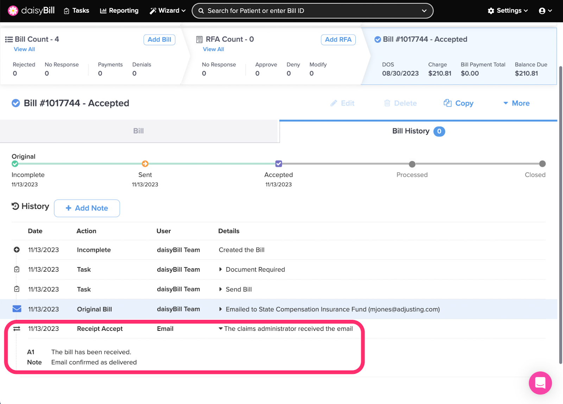563x404 pixels.
Task: Click the accepted checkmark in blue bill summary
Action: tap(378, 39)
